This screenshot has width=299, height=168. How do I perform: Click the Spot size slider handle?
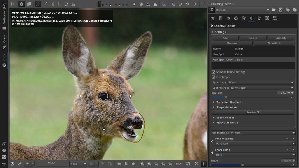(226, 97)
